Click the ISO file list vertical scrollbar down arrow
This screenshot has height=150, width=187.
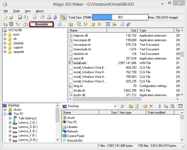coord(182,95)
